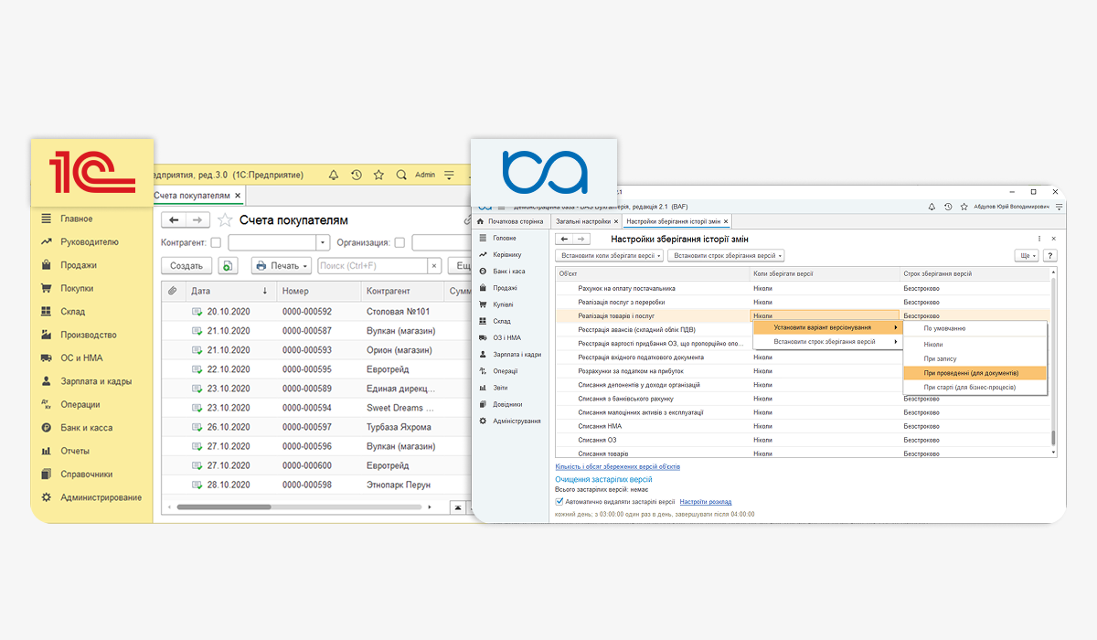
Task: Open Керівнику section in BAF sidebar
Action: point(499,254)
